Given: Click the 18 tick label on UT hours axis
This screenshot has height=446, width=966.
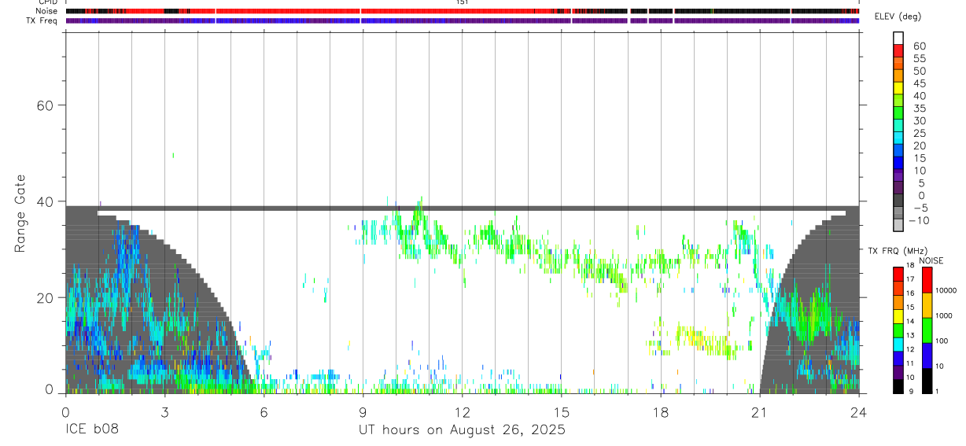Looking at the screenshot, I should pos(660,412).
